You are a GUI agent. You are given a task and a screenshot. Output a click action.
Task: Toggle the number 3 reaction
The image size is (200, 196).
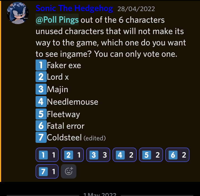coord(98,155)
